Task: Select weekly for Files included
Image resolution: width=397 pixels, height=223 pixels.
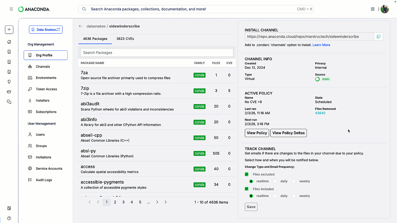Action: (x=294, y=196)
